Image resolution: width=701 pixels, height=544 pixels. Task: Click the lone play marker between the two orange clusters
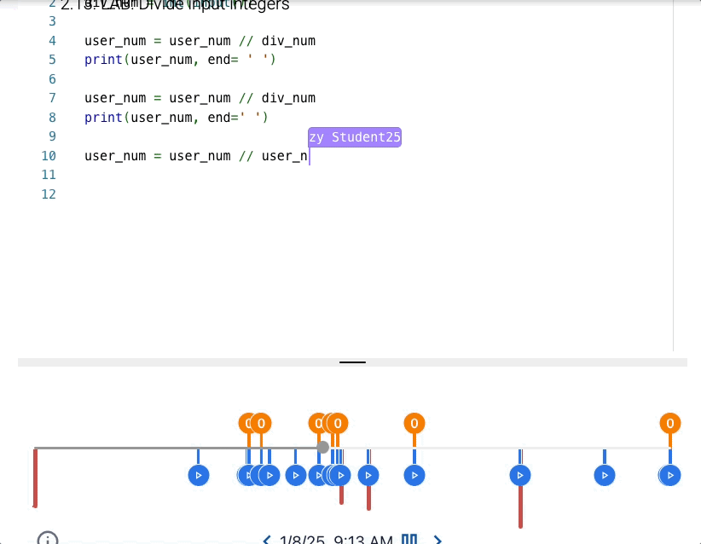coord(296,475)
